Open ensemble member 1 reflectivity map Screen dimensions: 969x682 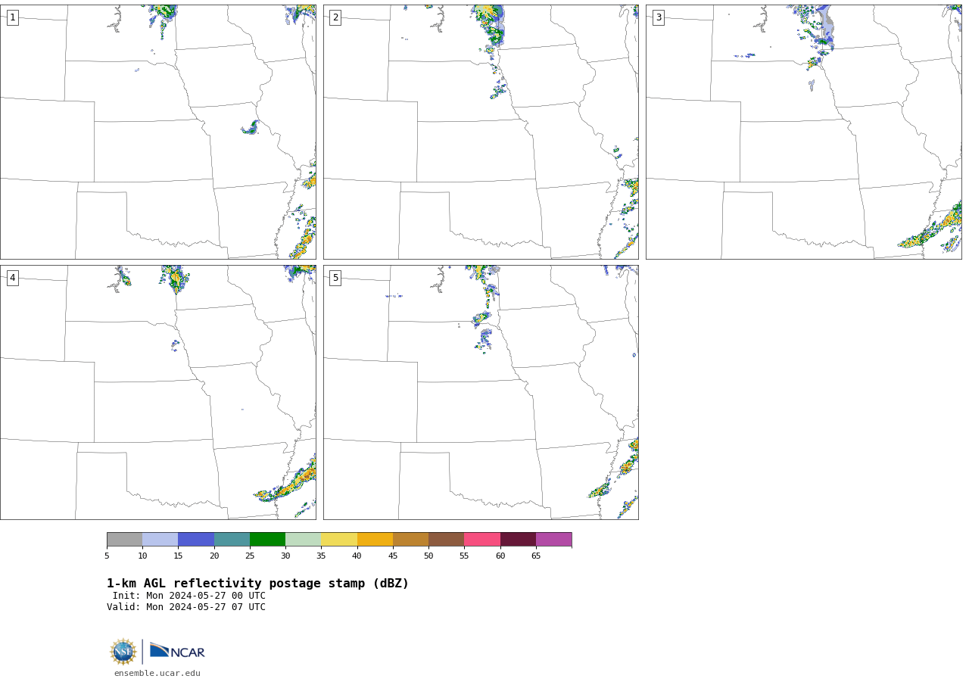point(158,132)
